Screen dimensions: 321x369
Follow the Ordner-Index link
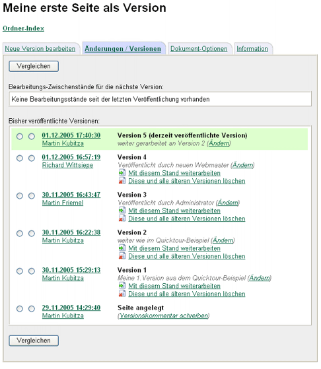tap(23, 28)
